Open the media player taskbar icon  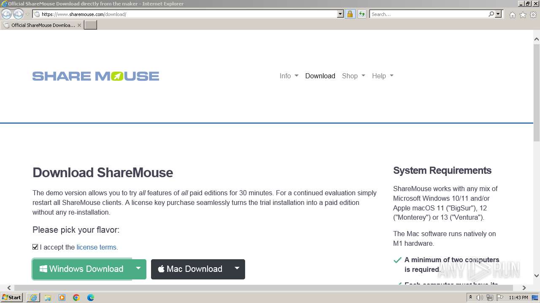(62, 298)
